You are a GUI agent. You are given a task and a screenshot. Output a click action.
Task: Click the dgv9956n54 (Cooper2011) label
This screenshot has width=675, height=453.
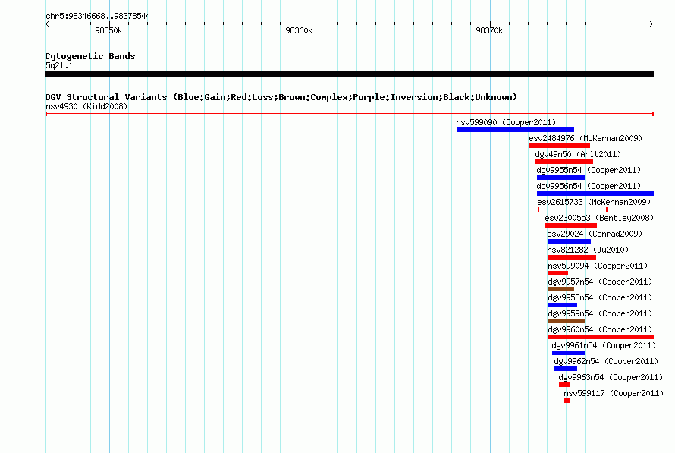click(x=589, y=186)
